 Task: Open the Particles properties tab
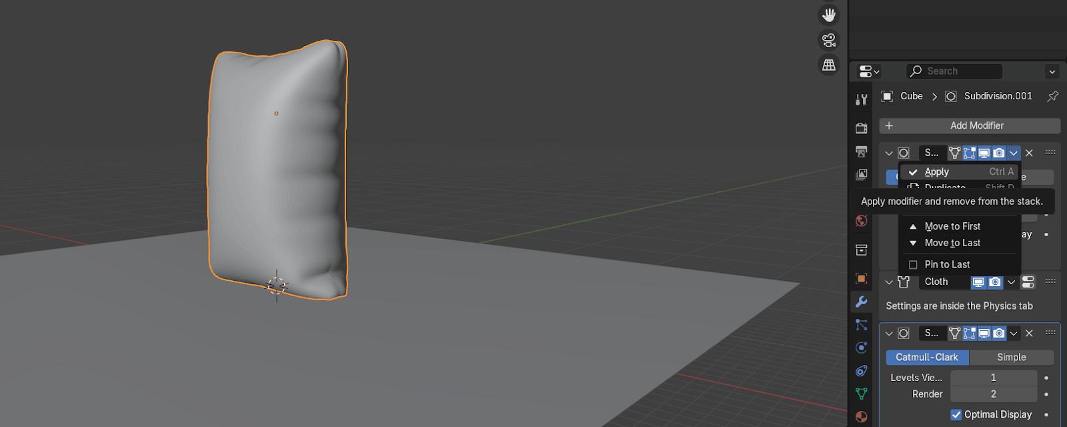pos(862,325)
